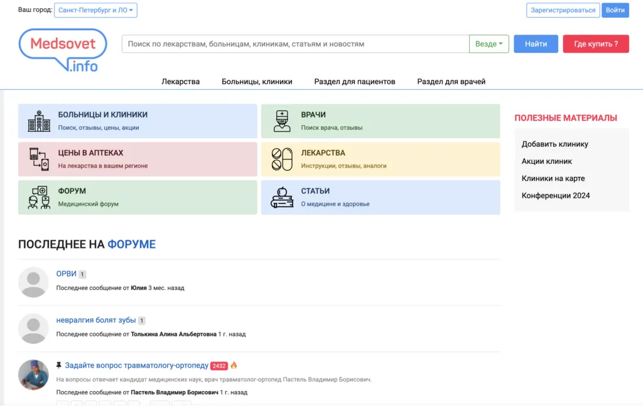643x413 pixels.
Task: Click the hospital building icon
Action: (39, 121)
